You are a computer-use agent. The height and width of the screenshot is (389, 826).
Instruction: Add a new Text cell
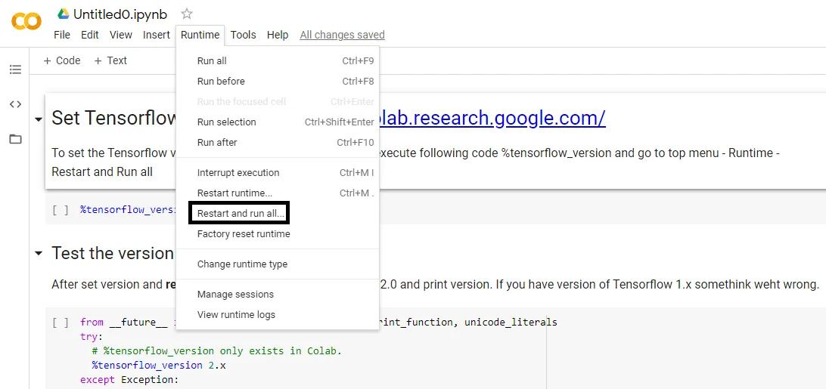(x=110, y=60)
